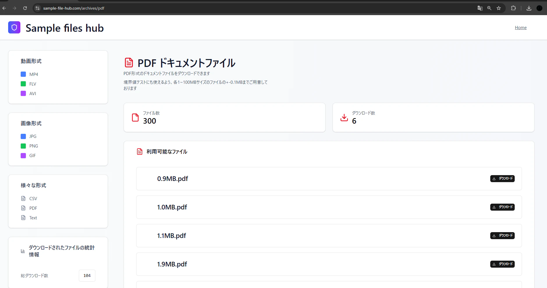Download the 1.1MB.pdf file
The width and height of the screenshot is (547, 288).
click(502, 236)
